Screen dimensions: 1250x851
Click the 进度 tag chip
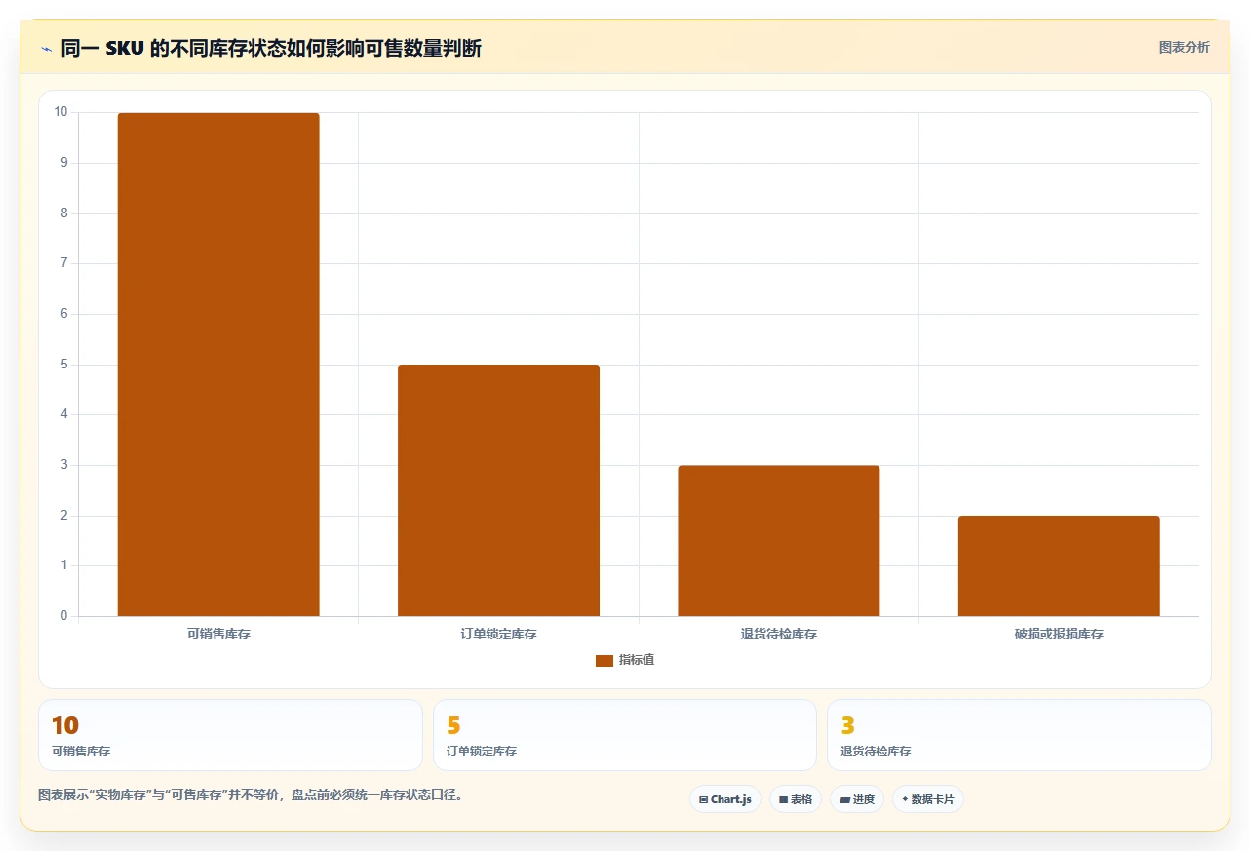(x=857, y=799)
